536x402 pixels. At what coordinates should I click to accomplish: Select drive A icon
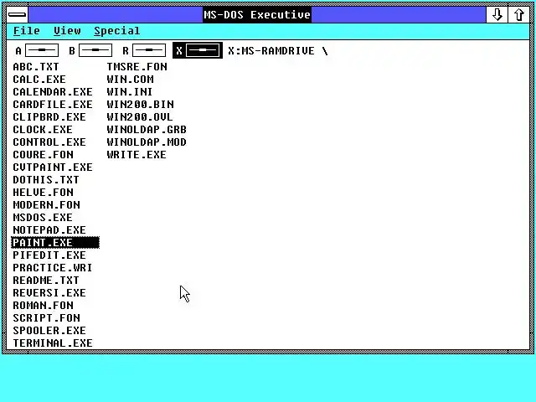[x=37, y=50]
